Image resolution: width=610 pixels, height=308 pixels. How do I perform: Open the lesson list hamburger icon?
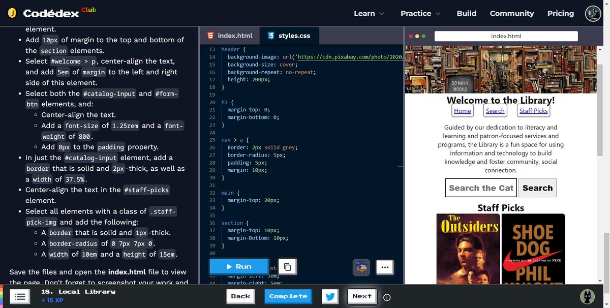coord(19,296)
